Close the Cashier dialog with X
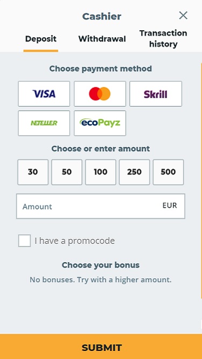The width and height of the screenshot is (202, 359). point(183,16)
